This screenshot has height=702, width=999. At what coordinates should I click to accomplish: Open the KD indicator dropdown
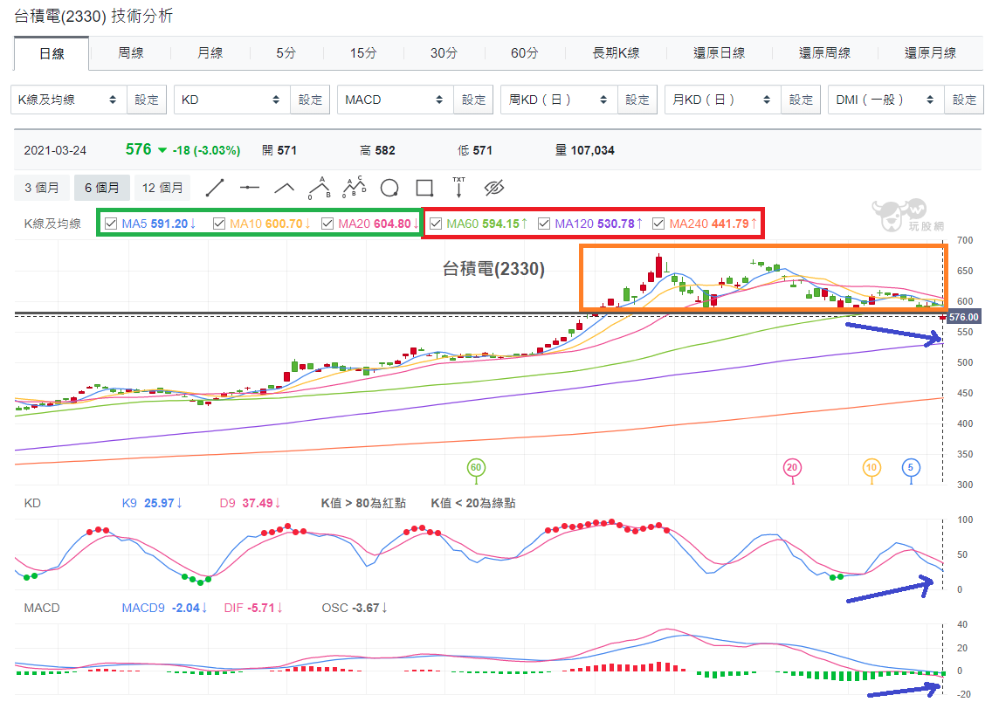[x=232, y=100]
